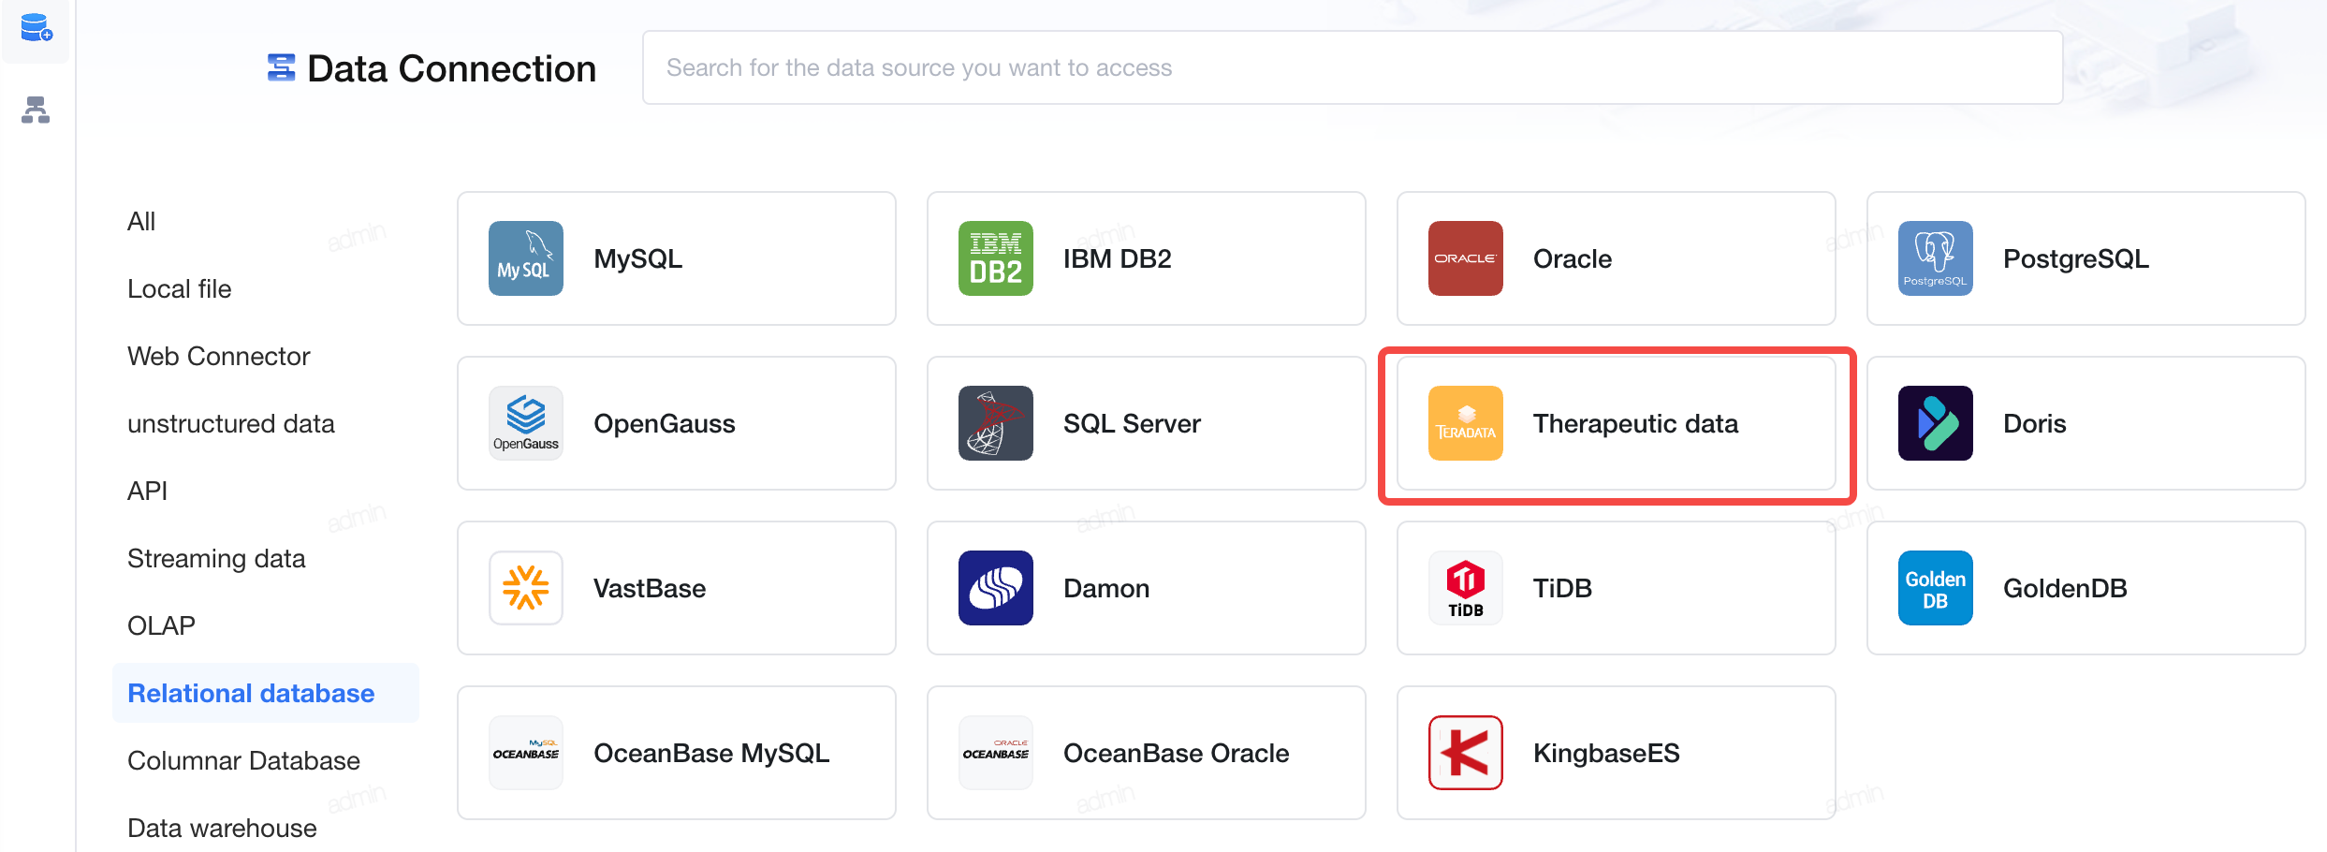Open the hierarchy sidebar icon

(x=36, y=110)
